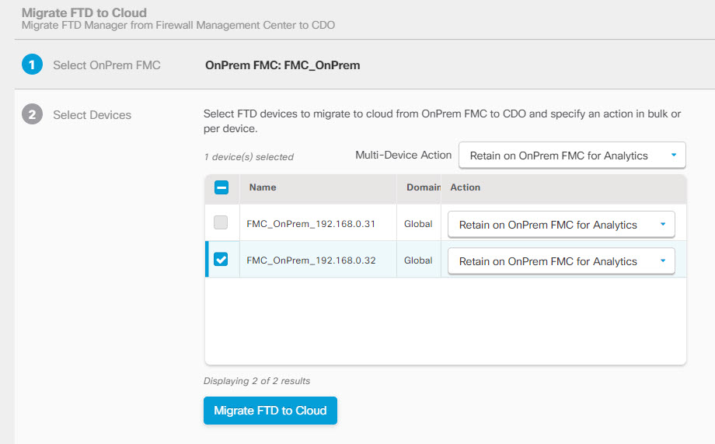
Task: Click Global domain cell for device 192.168.0.31
Action: click(418, 224)
